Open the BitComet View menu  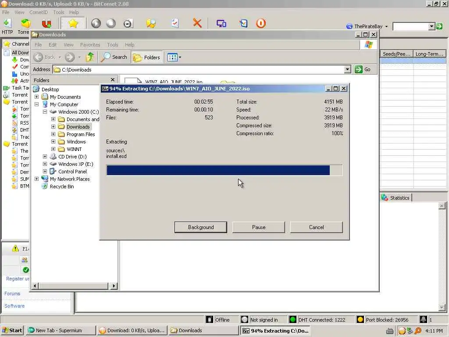tap(19, 12)
